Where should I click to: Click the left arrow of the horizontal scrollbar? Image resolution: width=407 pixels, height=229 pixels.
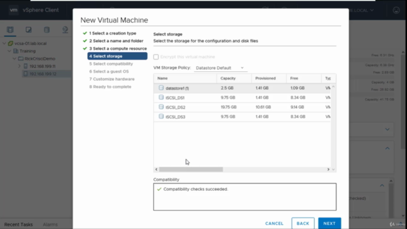pyautogui.click(x=156, y=169)
